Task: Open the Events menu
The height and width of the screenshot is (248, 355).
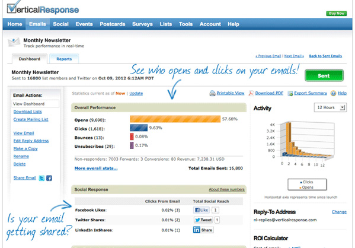Action: pos(84,24)
